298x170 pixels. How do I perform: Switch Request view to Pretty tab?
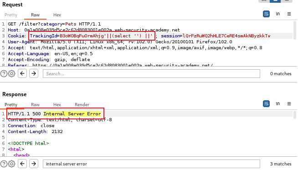pos(11,15)
